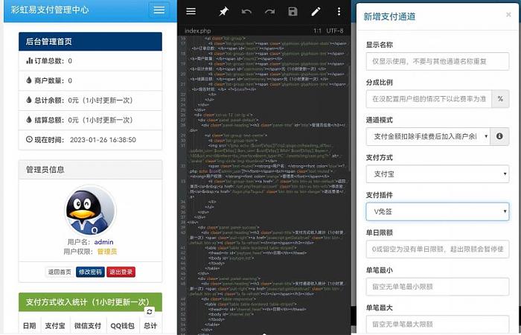Redo the edit in code editor
The width and height of the screenshot is (521, 335).
pos(269,11)
